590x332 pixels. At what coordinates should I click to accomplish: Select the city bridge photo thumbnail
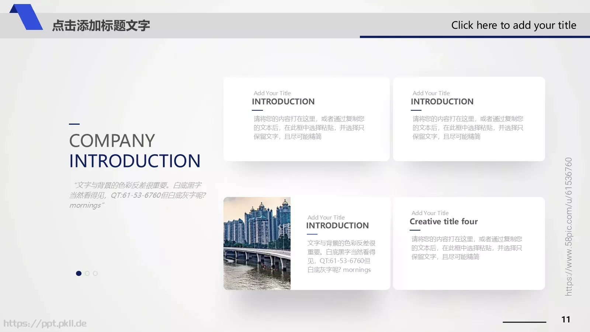click(x=257, y=243)
